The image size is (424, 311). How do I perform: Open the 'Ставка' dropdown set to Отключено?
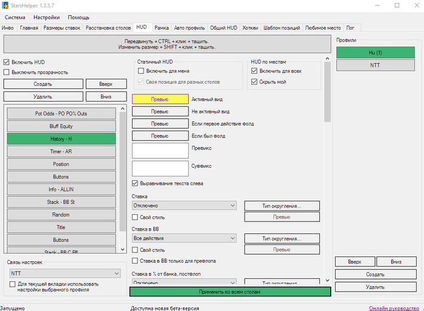click(x=184, y=206)
